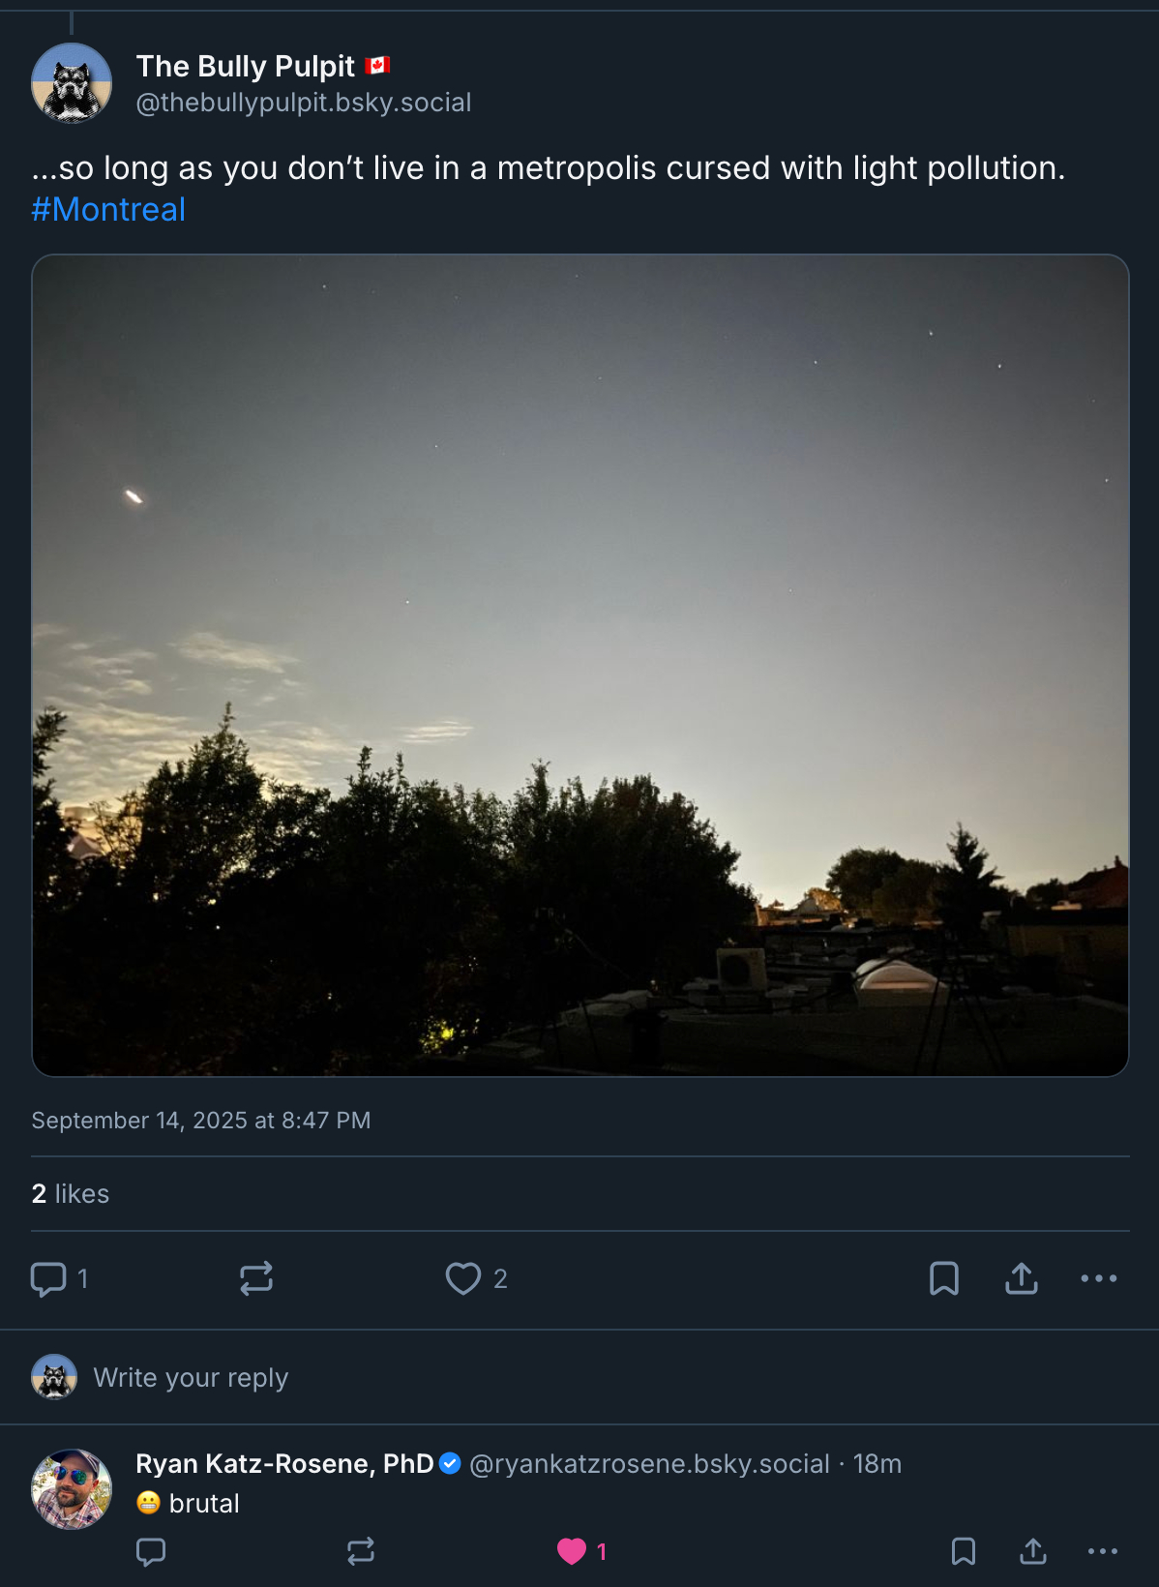Reply to Ryan's "brutal" comment
The height and width of the screenshot is (1587, 1159).
[x=151, y=1552]
